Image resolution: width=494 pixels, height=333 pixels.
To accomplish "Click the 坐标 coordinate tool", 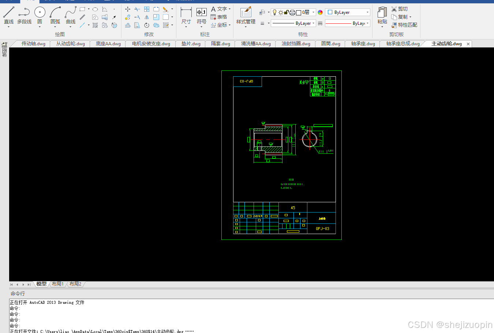I will pos(219,25).
